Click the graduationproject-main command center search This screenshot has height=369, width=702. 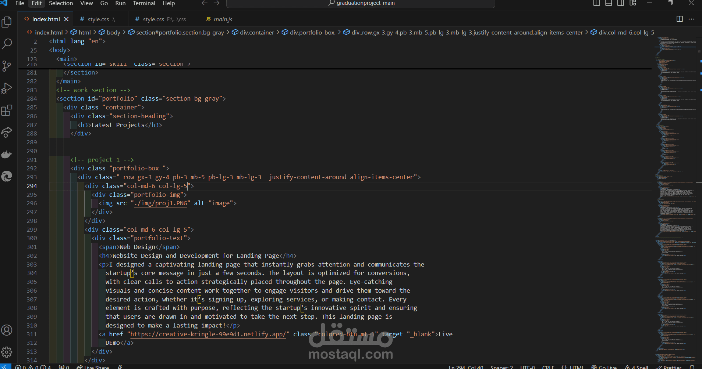click(x=361, y=3)
